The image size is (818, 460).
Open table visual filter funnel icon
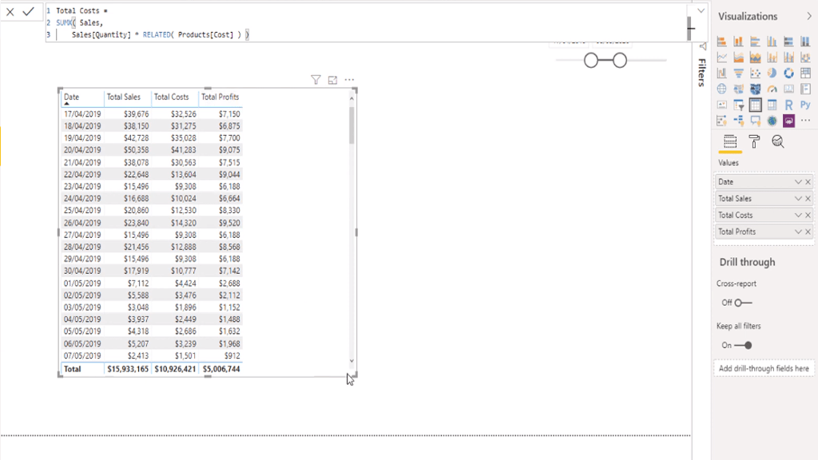pos(316,80)
